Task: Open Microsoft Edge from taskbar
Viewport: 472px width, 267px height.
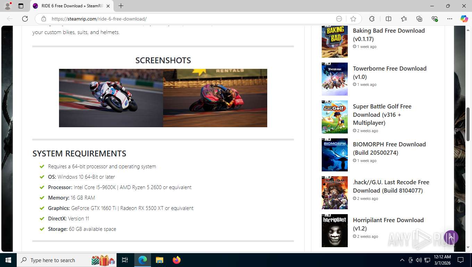Action: [x=143, y=260]
